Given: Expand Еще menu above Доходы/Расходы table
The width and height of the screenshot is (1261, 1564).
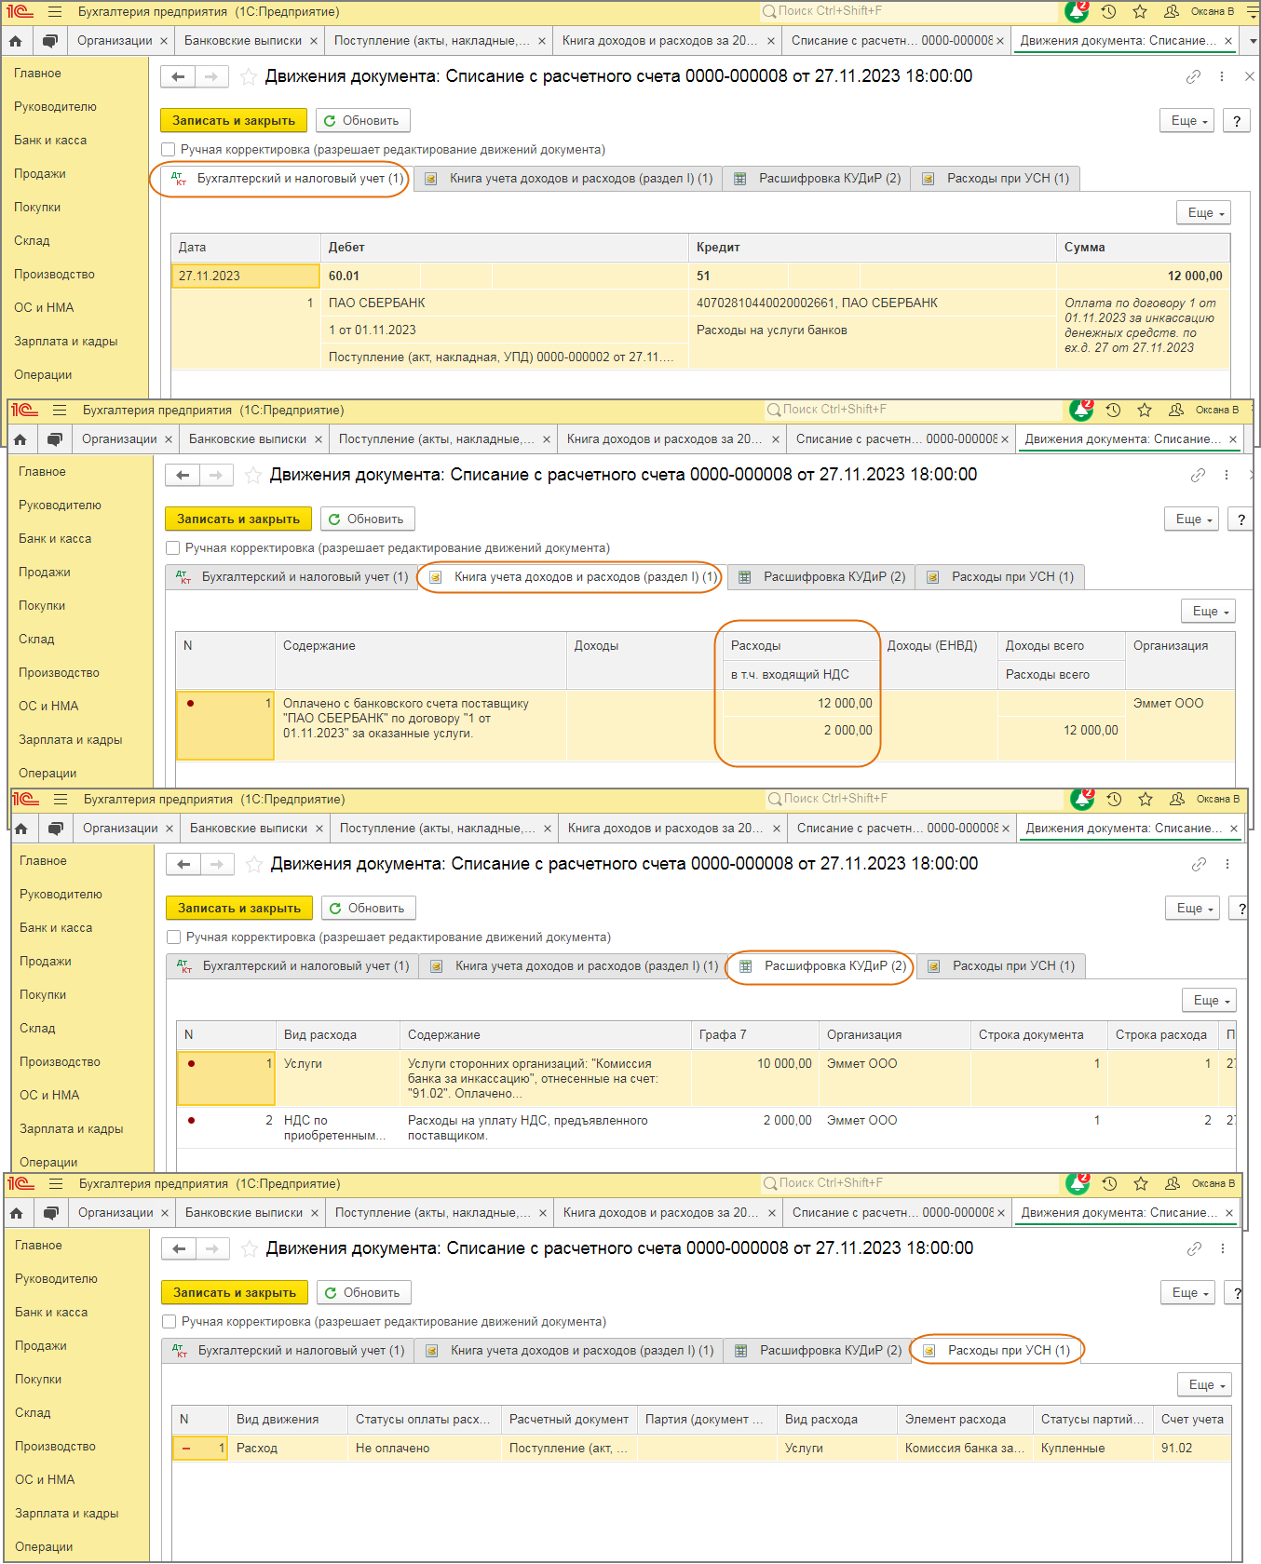Looking at the screenshot, I should click(1208, 612).
